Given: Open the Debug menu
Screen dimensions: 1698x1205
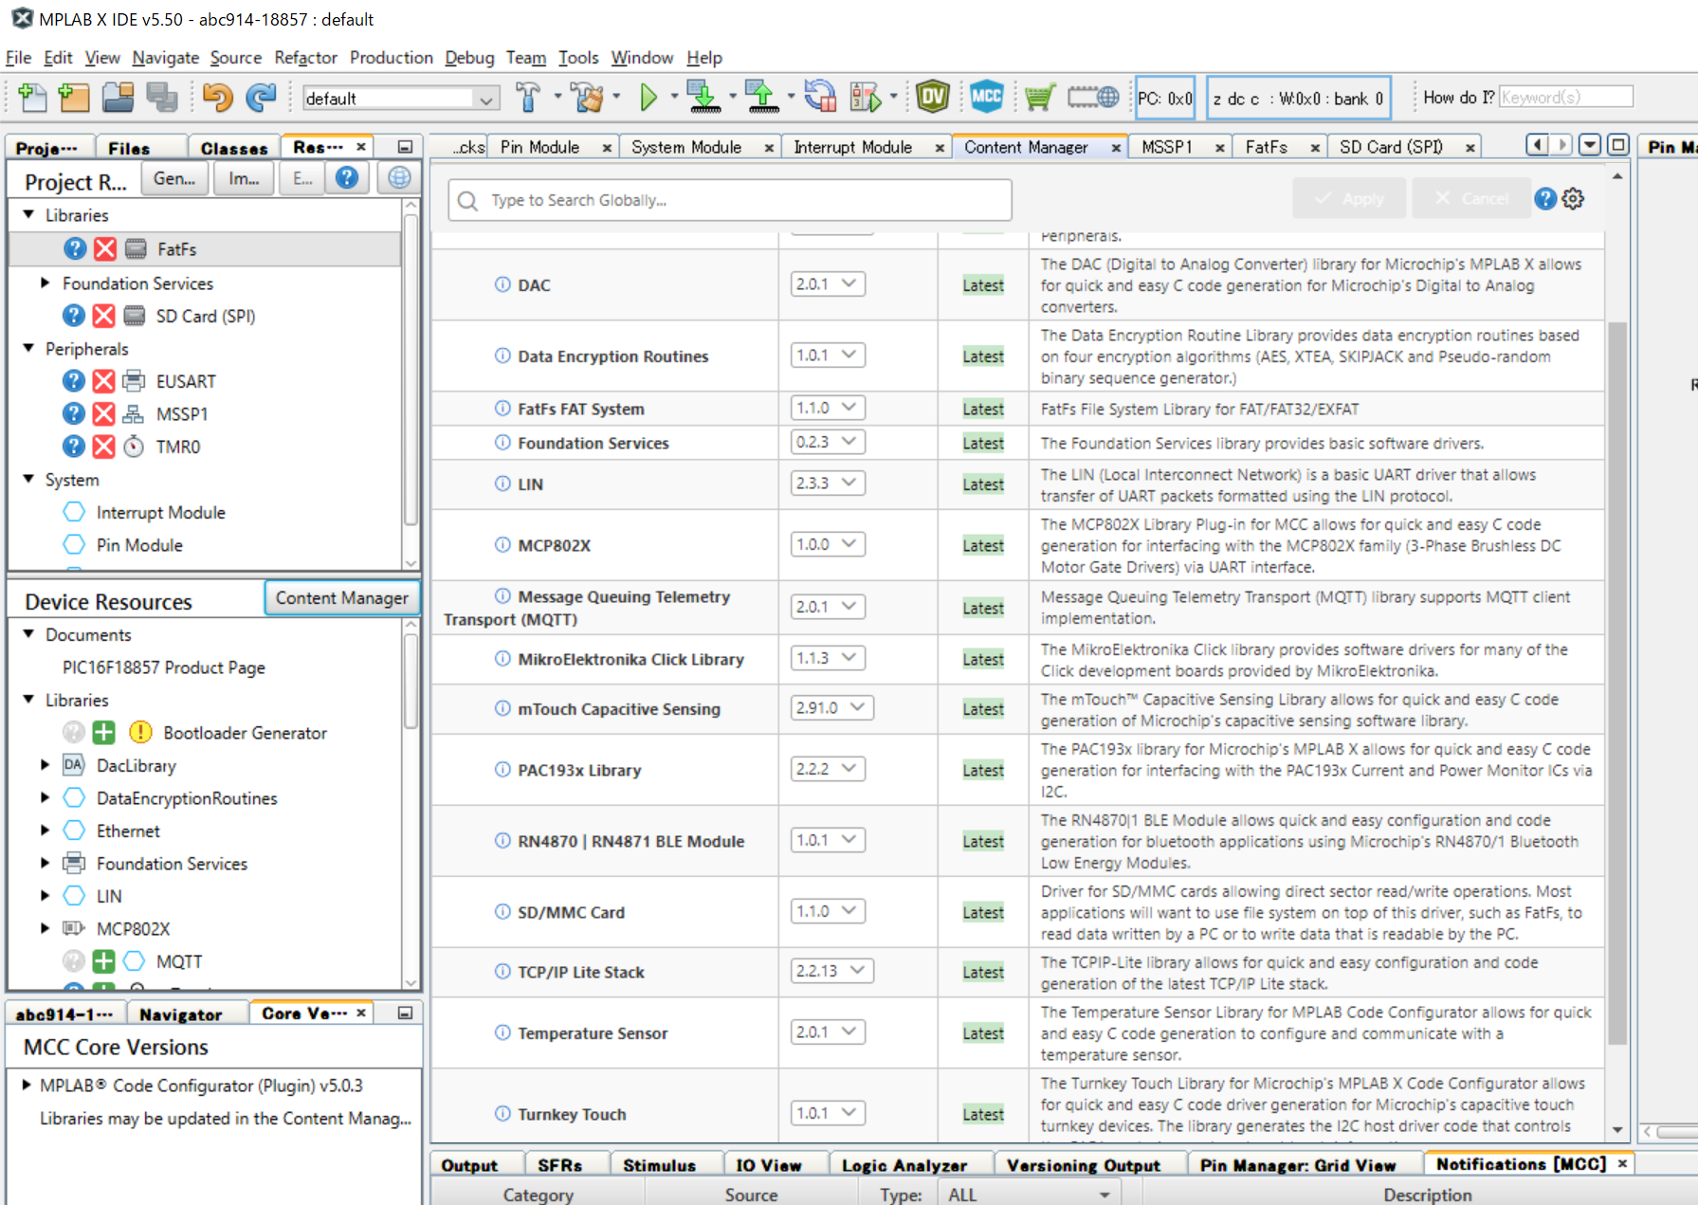Looking at the screenshot, I should tap(469, 58).
